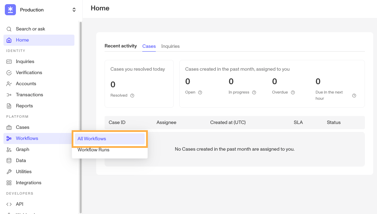Show help tooltip next to Resolved
The width and height of the screenshot is (377, 214).
[x=132, y=96]
